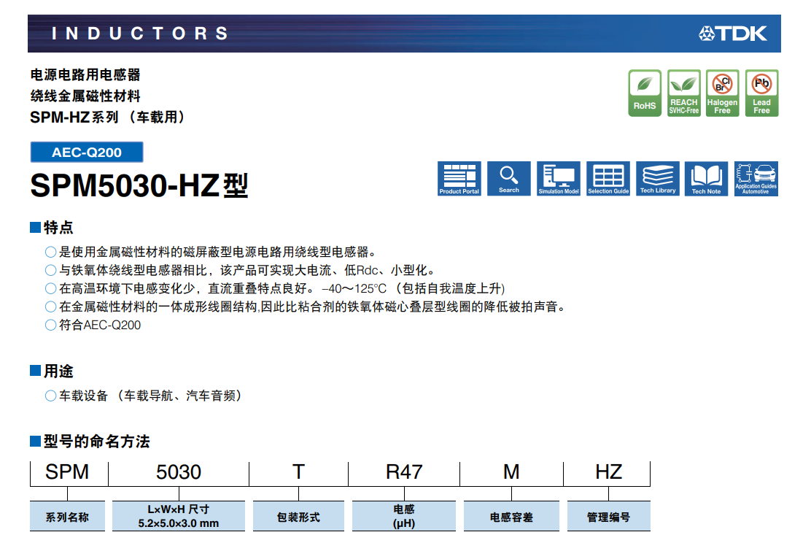Click the 一体成形线圈结构 bullet line
Viewport: 811px width, 543px height.
click(x=306, y=307)
